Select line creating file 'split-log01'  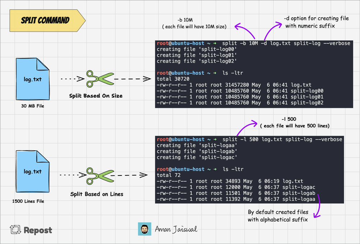click(197, 55)
